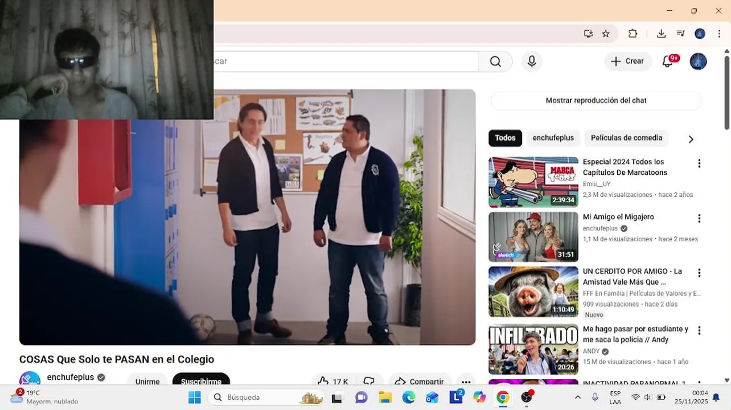Click title Mi Amigo el Migajero
Screen dimensions: 731x410
pos(618,217)
